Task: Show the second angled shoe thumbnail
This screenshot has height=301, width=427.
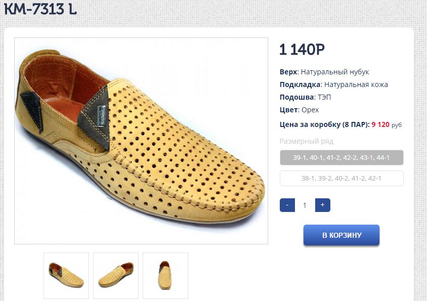Action: point(116,275)
